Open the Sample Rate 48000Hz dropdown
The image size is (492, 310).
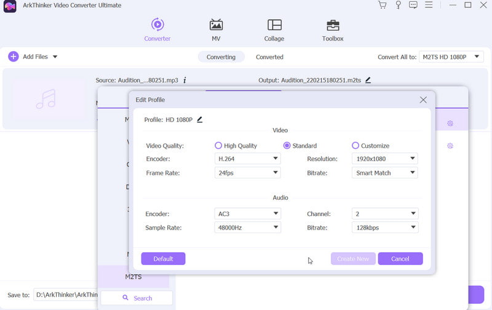[x=248, y=228]
